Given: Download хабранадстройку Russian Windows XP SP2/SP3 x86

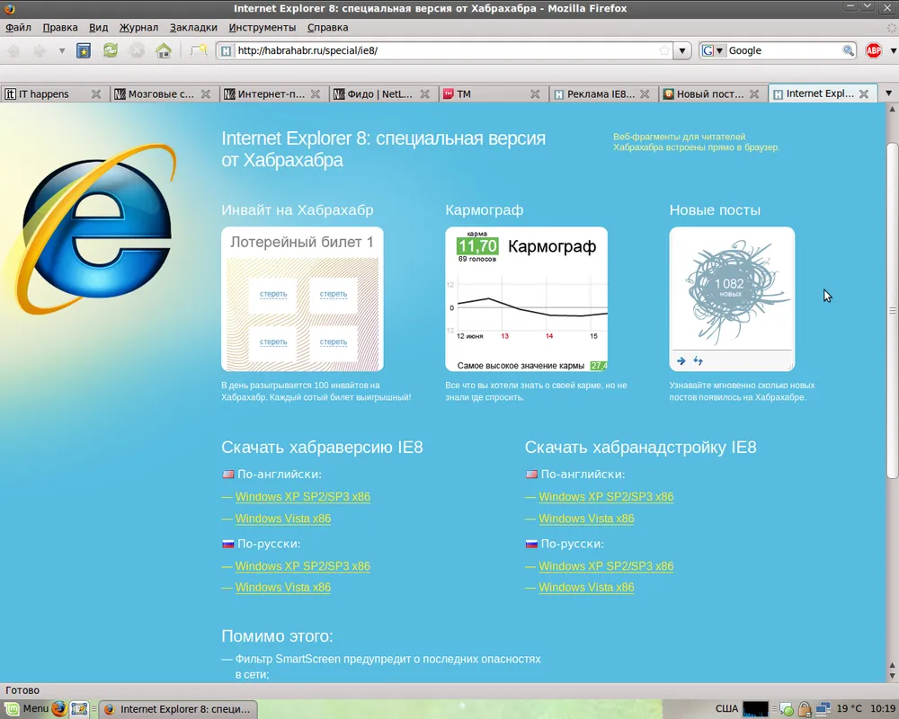Looking at the screenshot, I should [x=606, y=566].
